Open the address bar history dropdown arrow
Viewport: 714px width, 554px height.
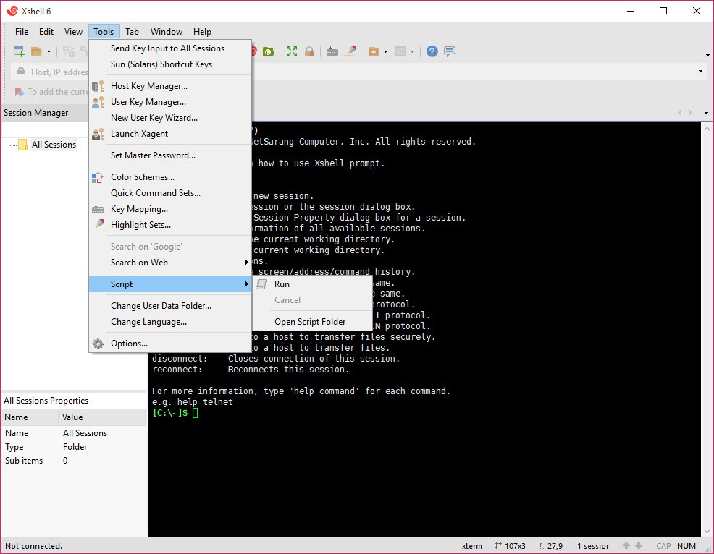[700, 72]
